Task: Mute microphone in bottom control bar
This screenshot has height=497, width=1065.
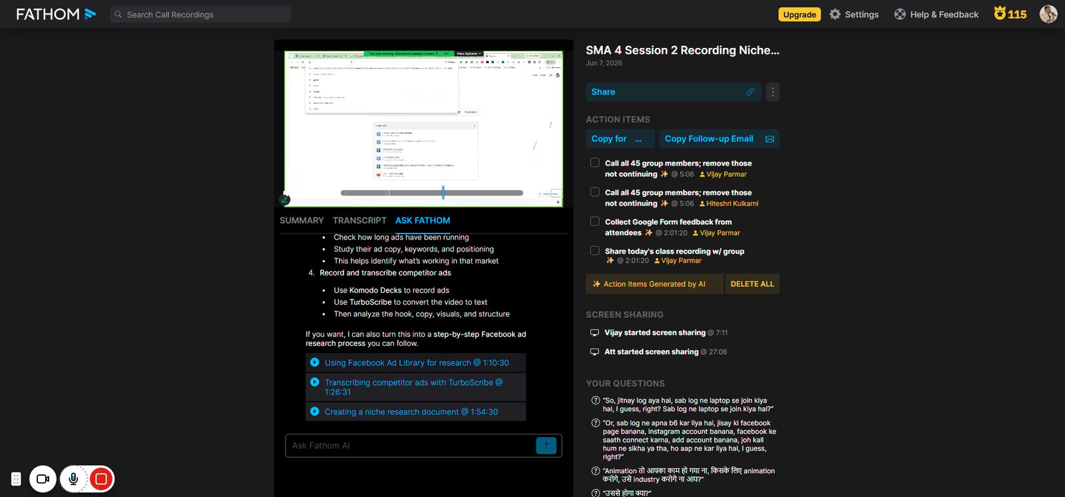Action: (73, 479)
